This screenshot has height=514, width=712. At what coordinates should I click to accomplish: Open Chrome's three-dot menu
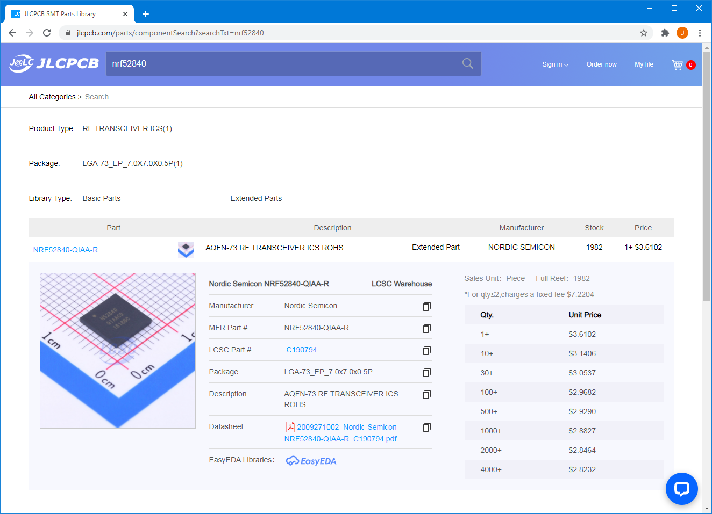point(700,33)
